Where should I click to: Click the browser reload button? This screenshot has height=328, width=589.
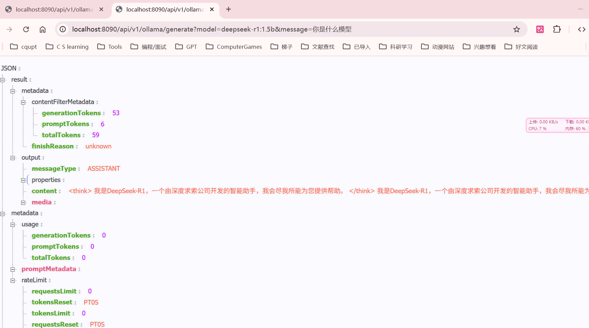[26, 29]
